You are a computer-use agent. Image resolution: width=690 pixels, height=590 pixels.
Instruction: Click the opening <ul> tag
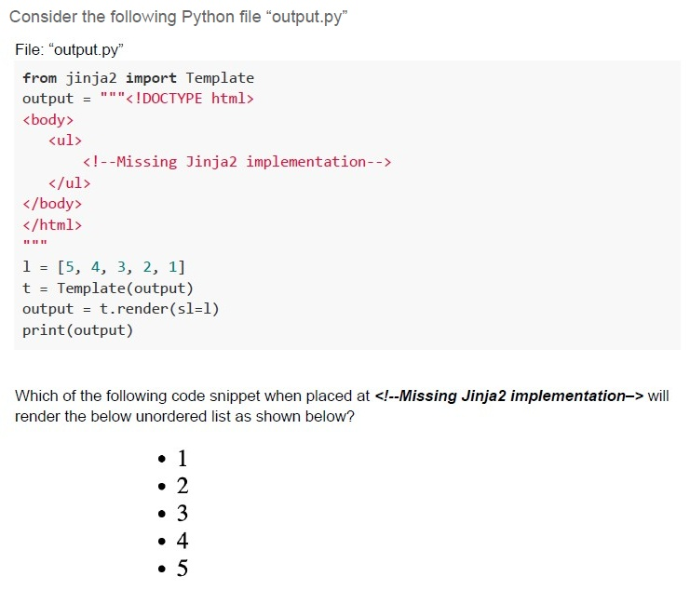point(65,141)
